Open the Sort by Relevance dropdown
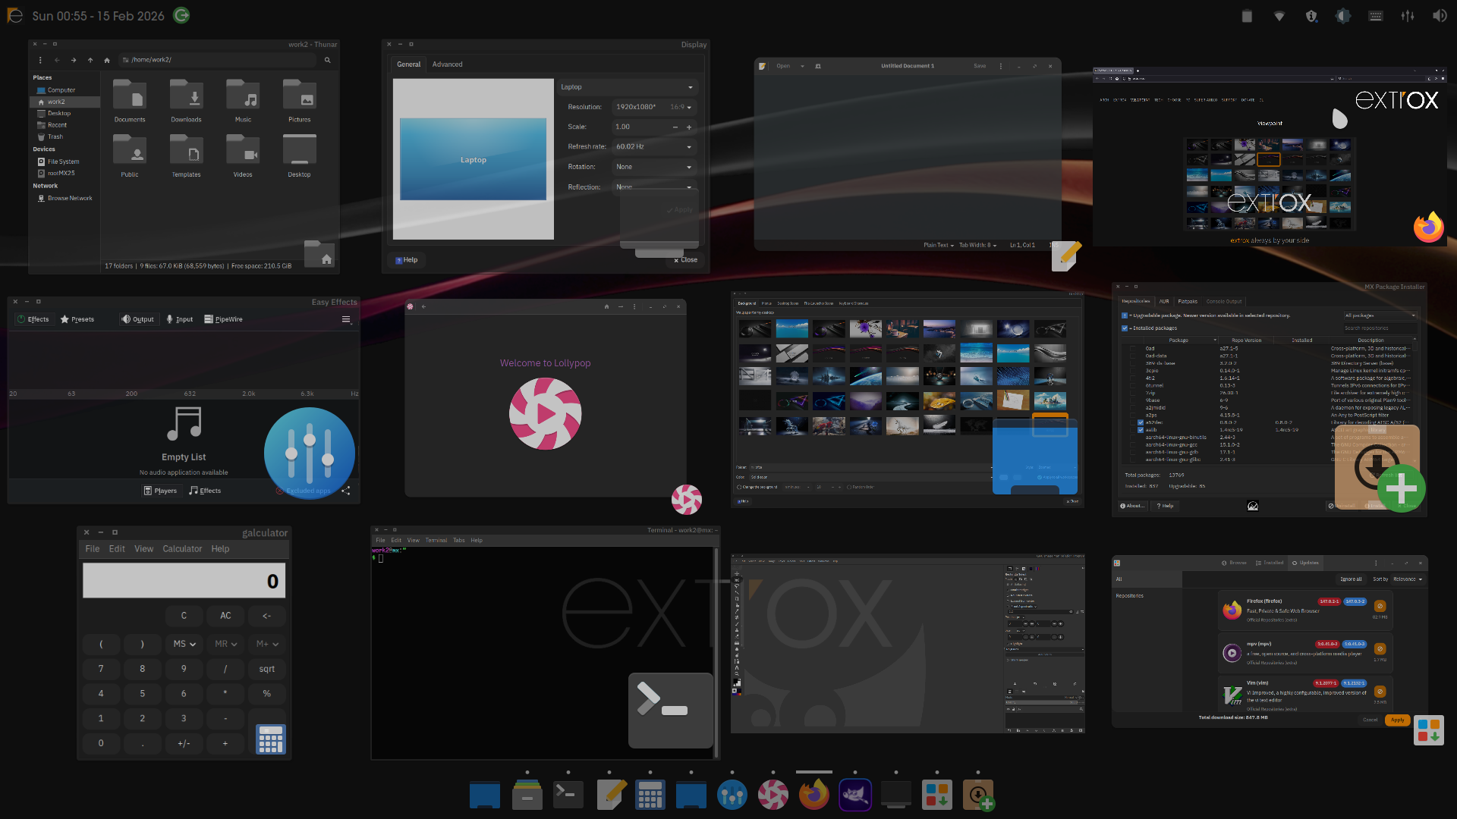Viewport: 1457px width, 819px height. 1408,579
